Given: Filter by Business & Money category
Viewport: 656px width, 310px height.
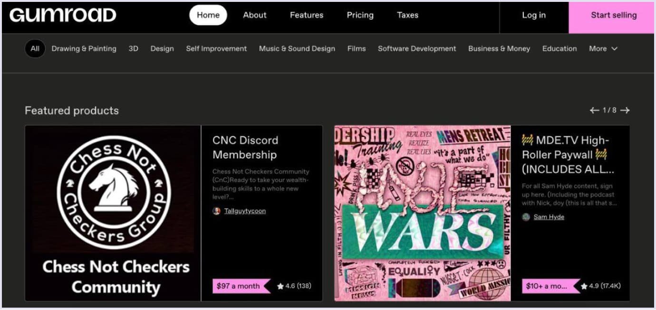Looking at the screenshot, I should [x=499, y=48].
